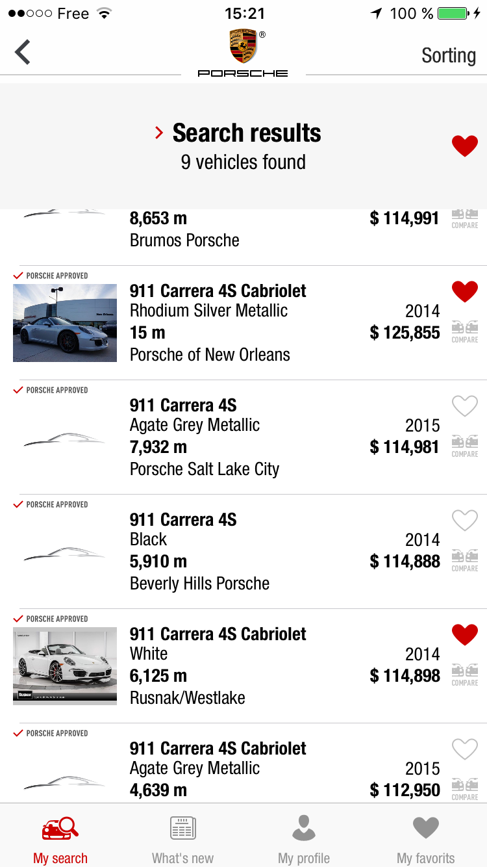Compare the Brumos Porsche listing
This screenshot has width=487, height=867.
(x=464, y=218)
